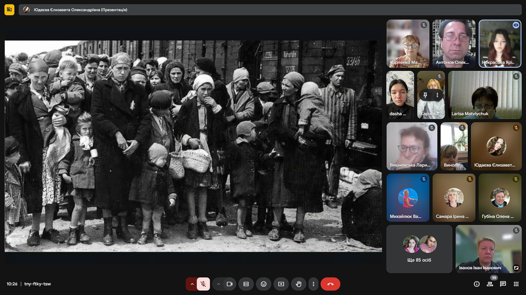Select Виног... participant tile

pos(454,146)
